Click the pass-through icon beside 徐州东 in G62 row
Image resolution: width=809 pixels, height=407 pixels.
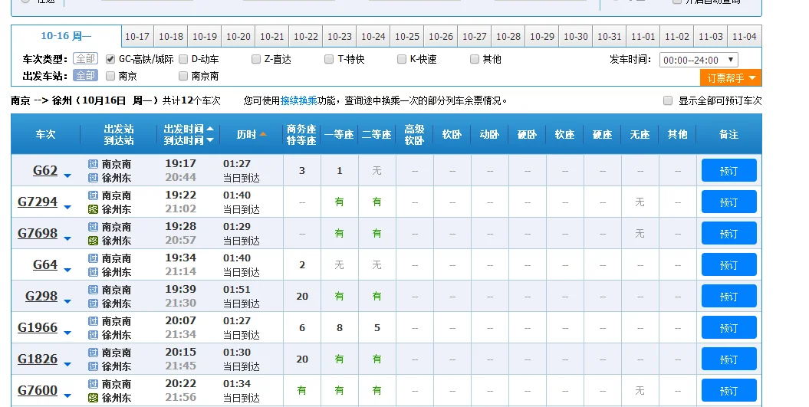pos(93,178)
